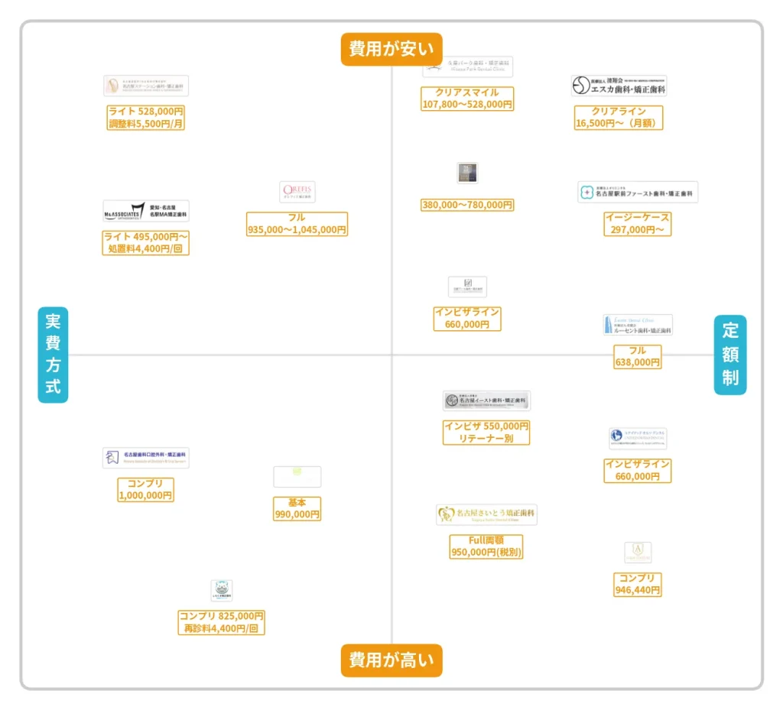Click the クリアライン 16,500円〜 monthly price tag

(x=619, y=117)
